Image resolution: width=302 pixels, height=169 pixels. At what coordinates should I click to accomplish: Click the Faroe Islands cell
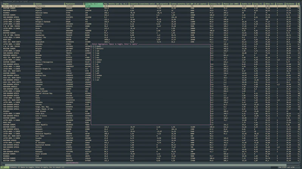(x=41, y=154)
